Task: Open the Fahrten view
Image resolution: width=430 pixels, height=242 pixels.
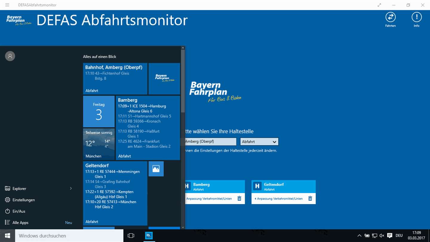Action: 390,20
